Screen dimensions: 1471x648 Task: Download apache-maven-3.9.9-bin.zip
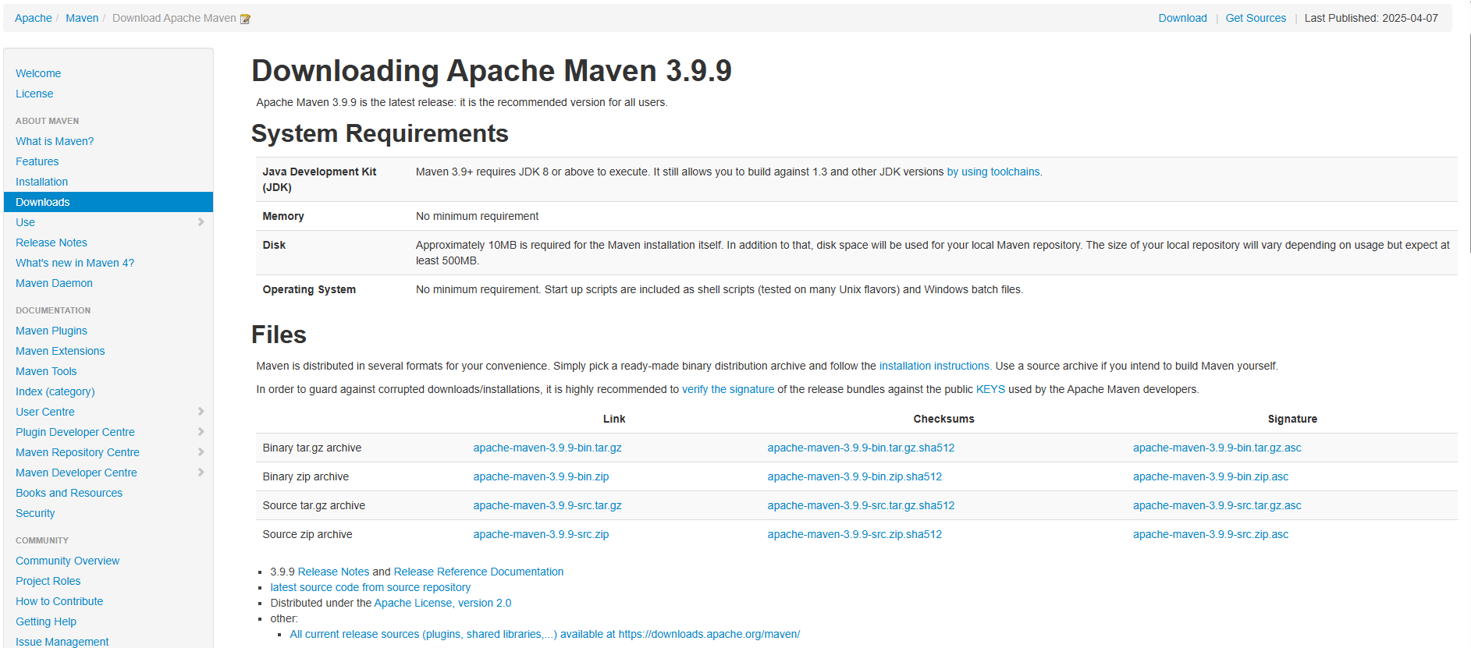click(541, 476)
